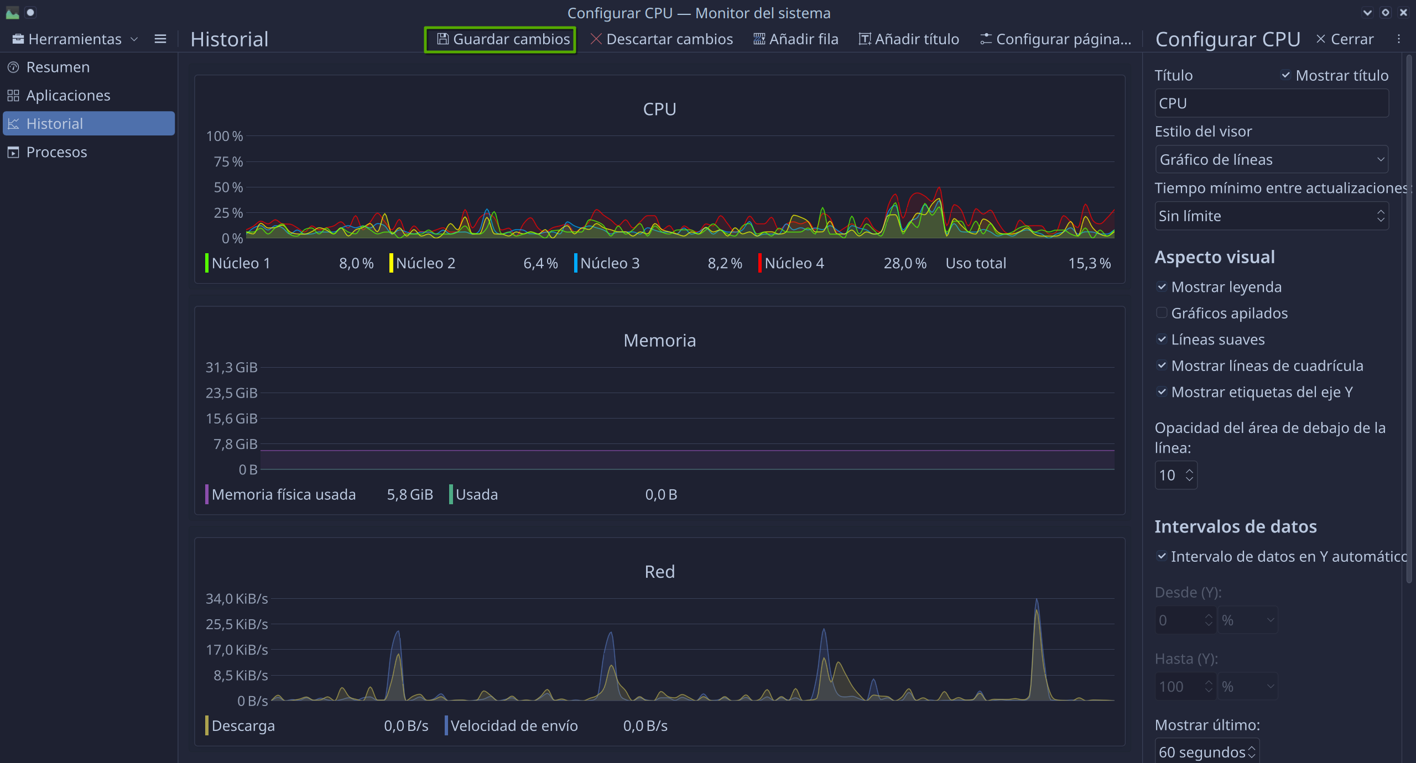Switch to the Procesos page
The height and width of the screenshot is (763, 1416).
click(56, 152)
